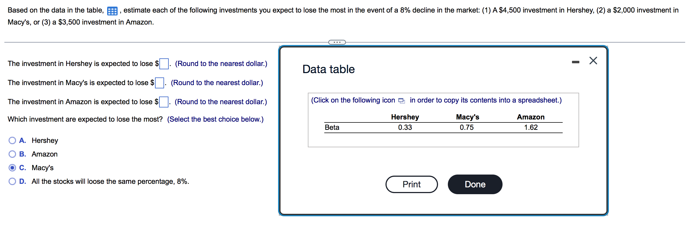Select answer choice A, Hershey

12,140
